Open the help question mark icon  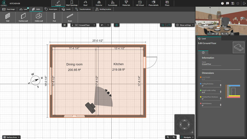tap(222, 3)
